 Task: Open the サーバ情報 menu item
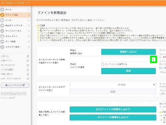16,42
